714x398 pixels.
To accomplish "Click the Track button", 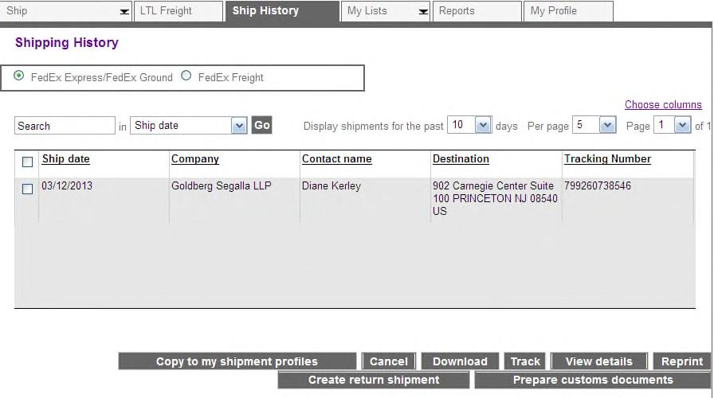I will (525, 361).
